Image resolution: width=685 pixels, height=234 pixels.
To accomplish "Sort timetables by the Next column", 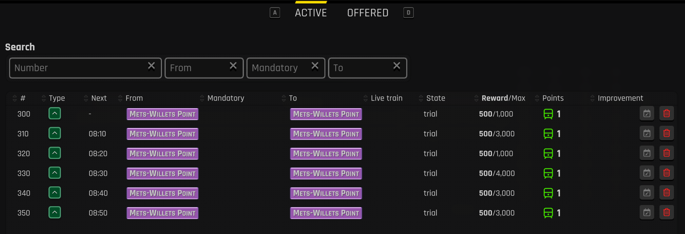I will pyautogui.click(x=99, y=98).
